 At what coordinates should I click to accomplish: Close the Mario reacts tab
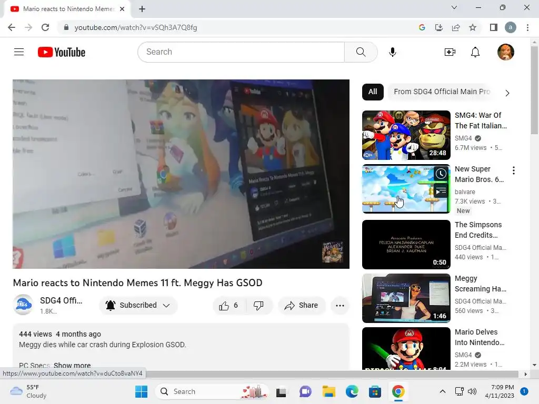122,9
